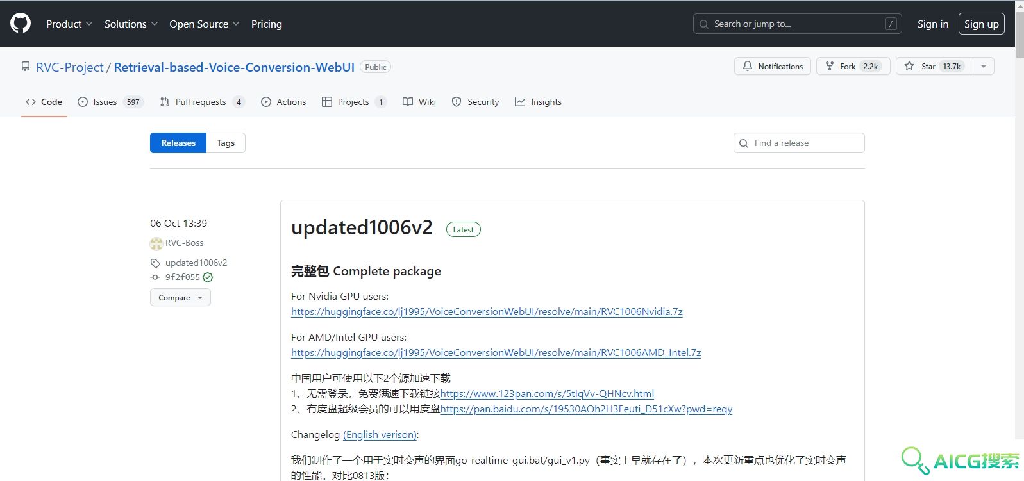Open the English version changelog link
This screenshot has height=481, width=1024.
380,435
